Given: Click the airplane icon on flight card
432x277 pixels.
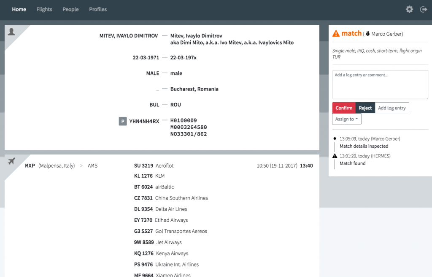Looking at the screenshot, I should point(12,161).
